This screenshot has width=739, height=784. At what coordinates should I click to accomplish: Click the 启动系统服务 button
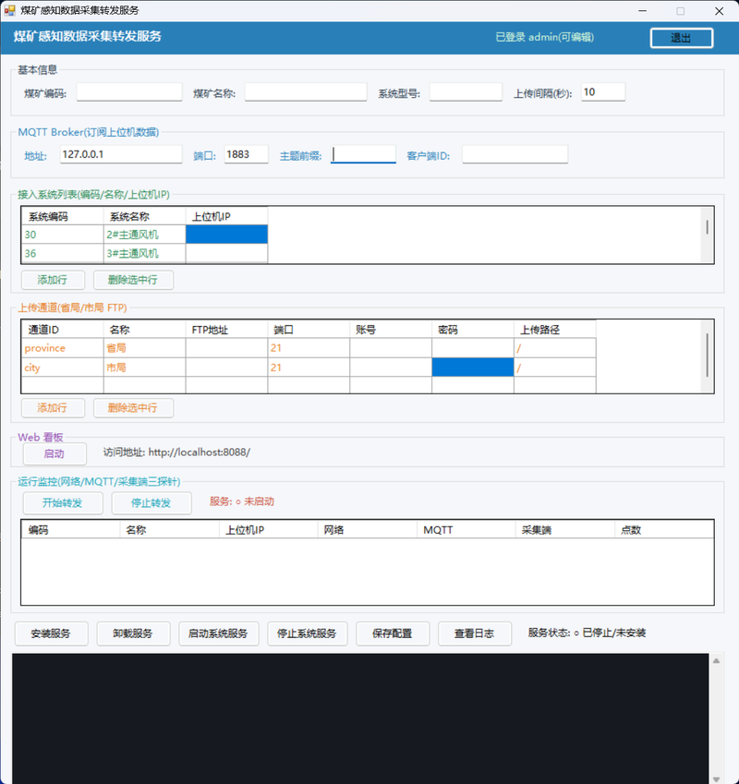click(x=219, y=633)
